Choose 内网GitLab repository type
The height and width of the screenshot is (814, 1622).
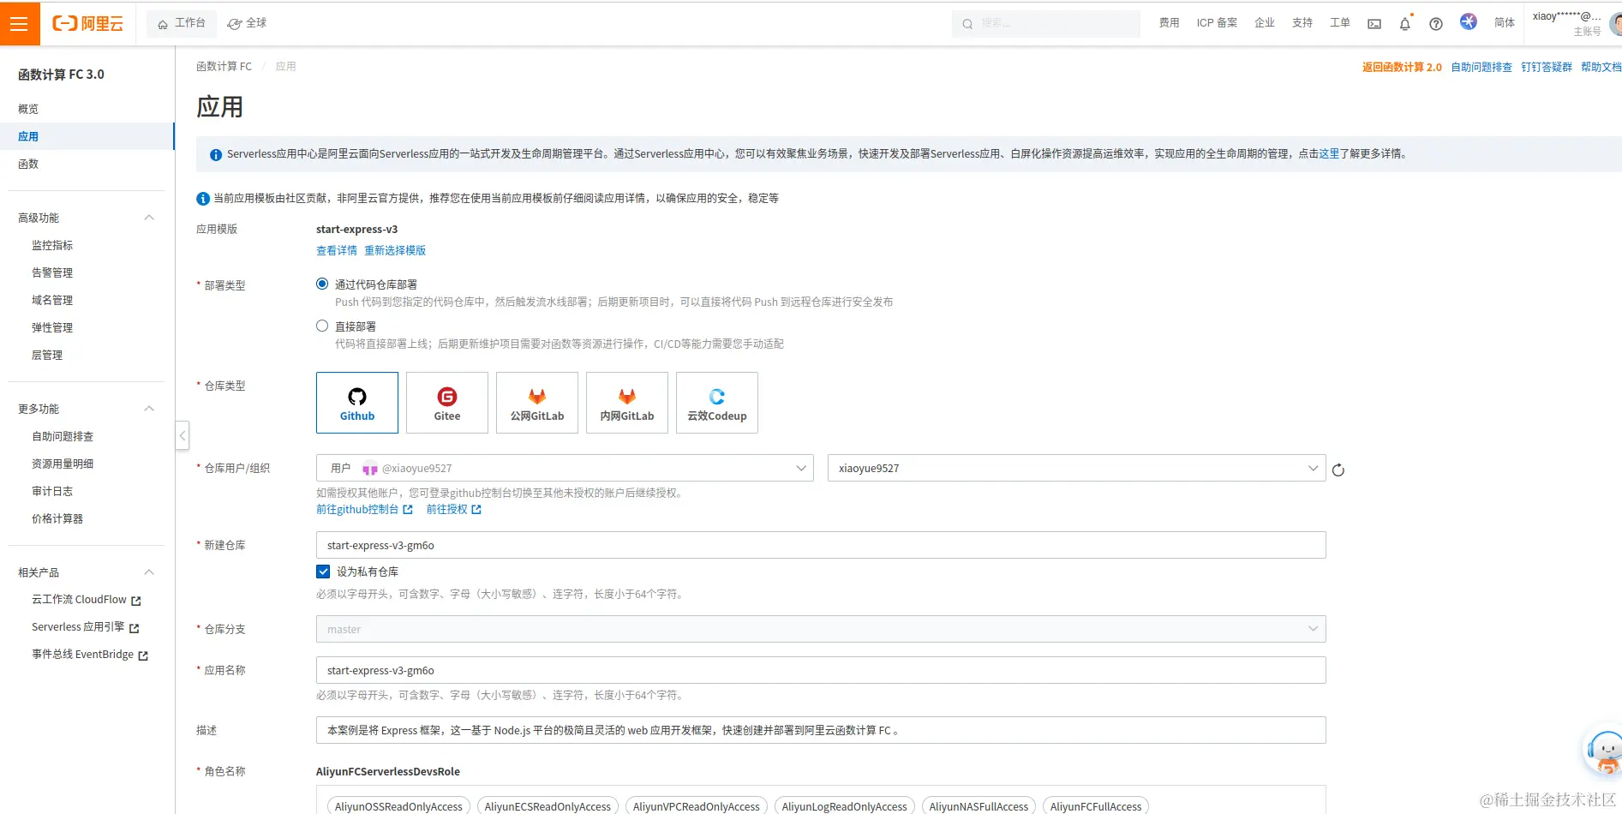pyautogui.click(x=626, y=402)
